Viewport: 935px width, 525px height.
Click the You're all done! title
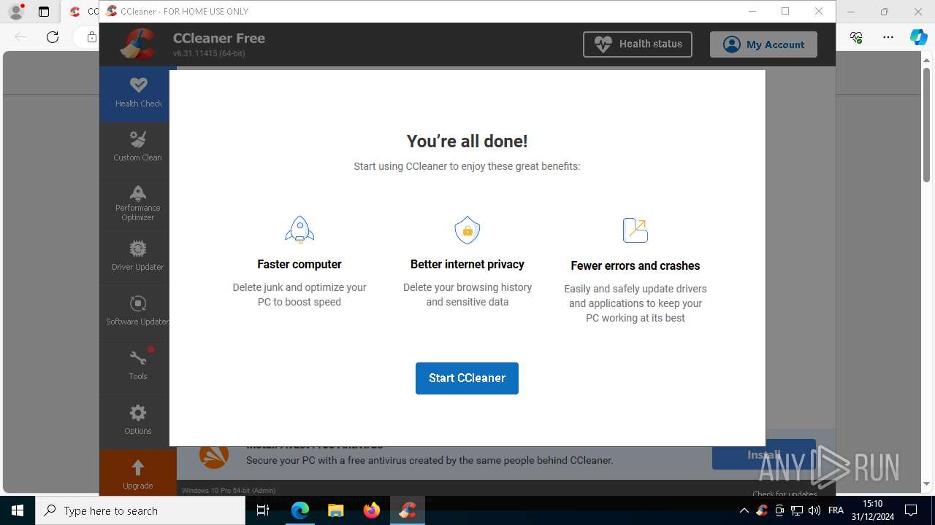coord(467,141)
